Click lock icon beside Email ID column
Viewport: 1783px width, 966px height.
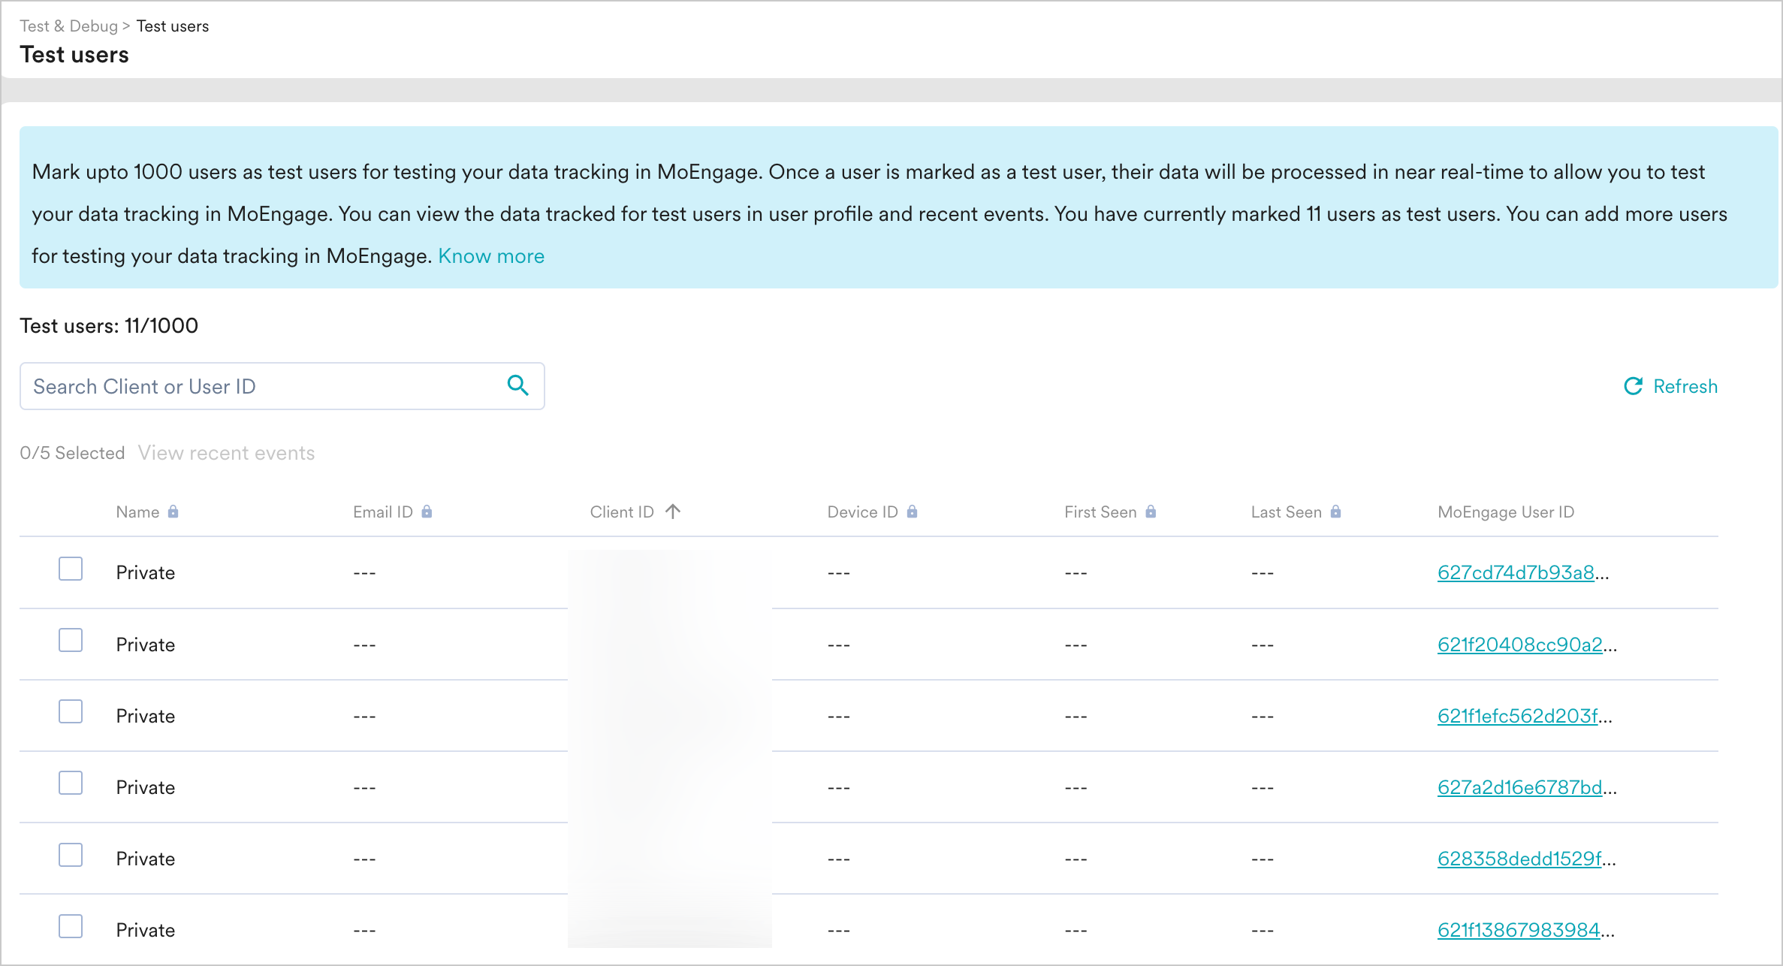point(427,512)
